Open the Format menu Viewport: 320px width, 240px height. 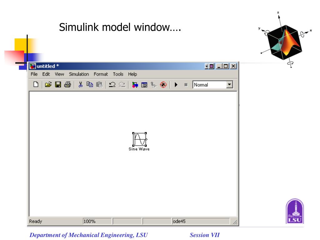(x=101, y=74)
